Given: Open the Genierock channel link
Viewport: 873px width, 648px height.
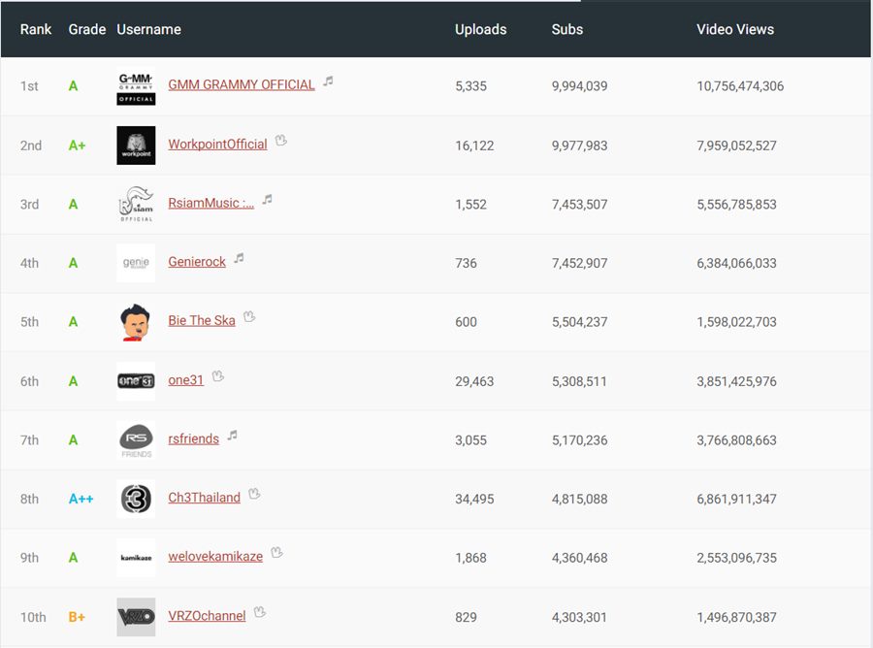Looking at the screenshot, I should click(197, 262).
